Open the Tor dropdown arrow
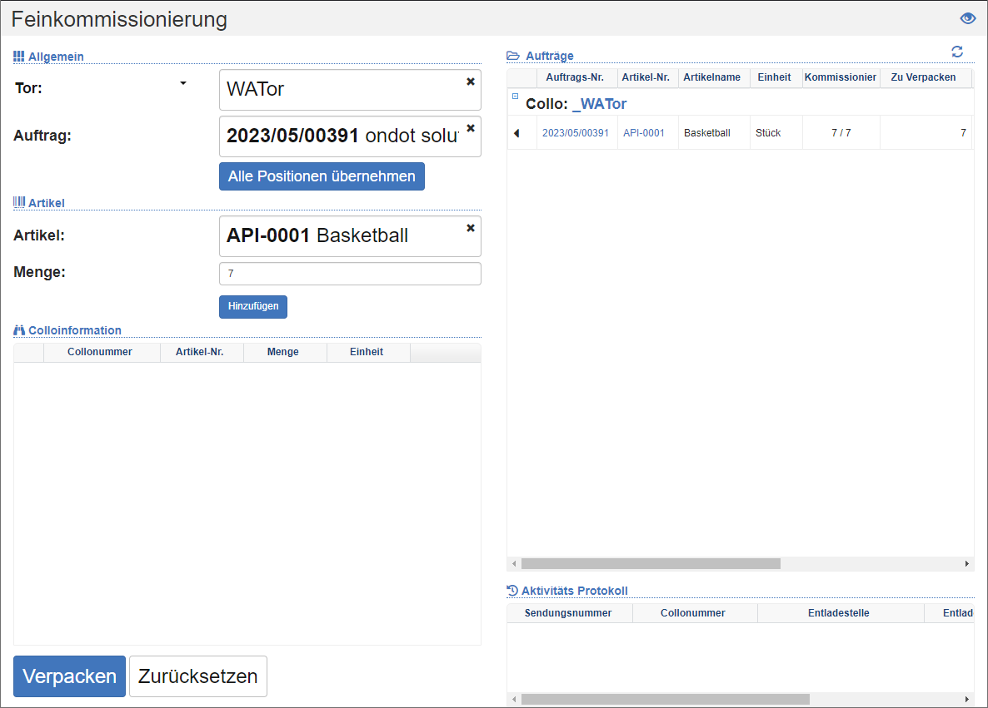Image resolution: width=988 pixels, height=708 pixels. pyautogui.click(x=183, y=83)
